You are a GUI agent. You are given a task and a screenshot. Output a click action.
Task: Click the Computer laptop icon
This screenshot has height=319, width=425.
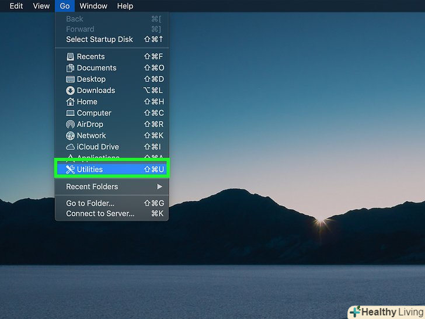click(x=70, y=113)
